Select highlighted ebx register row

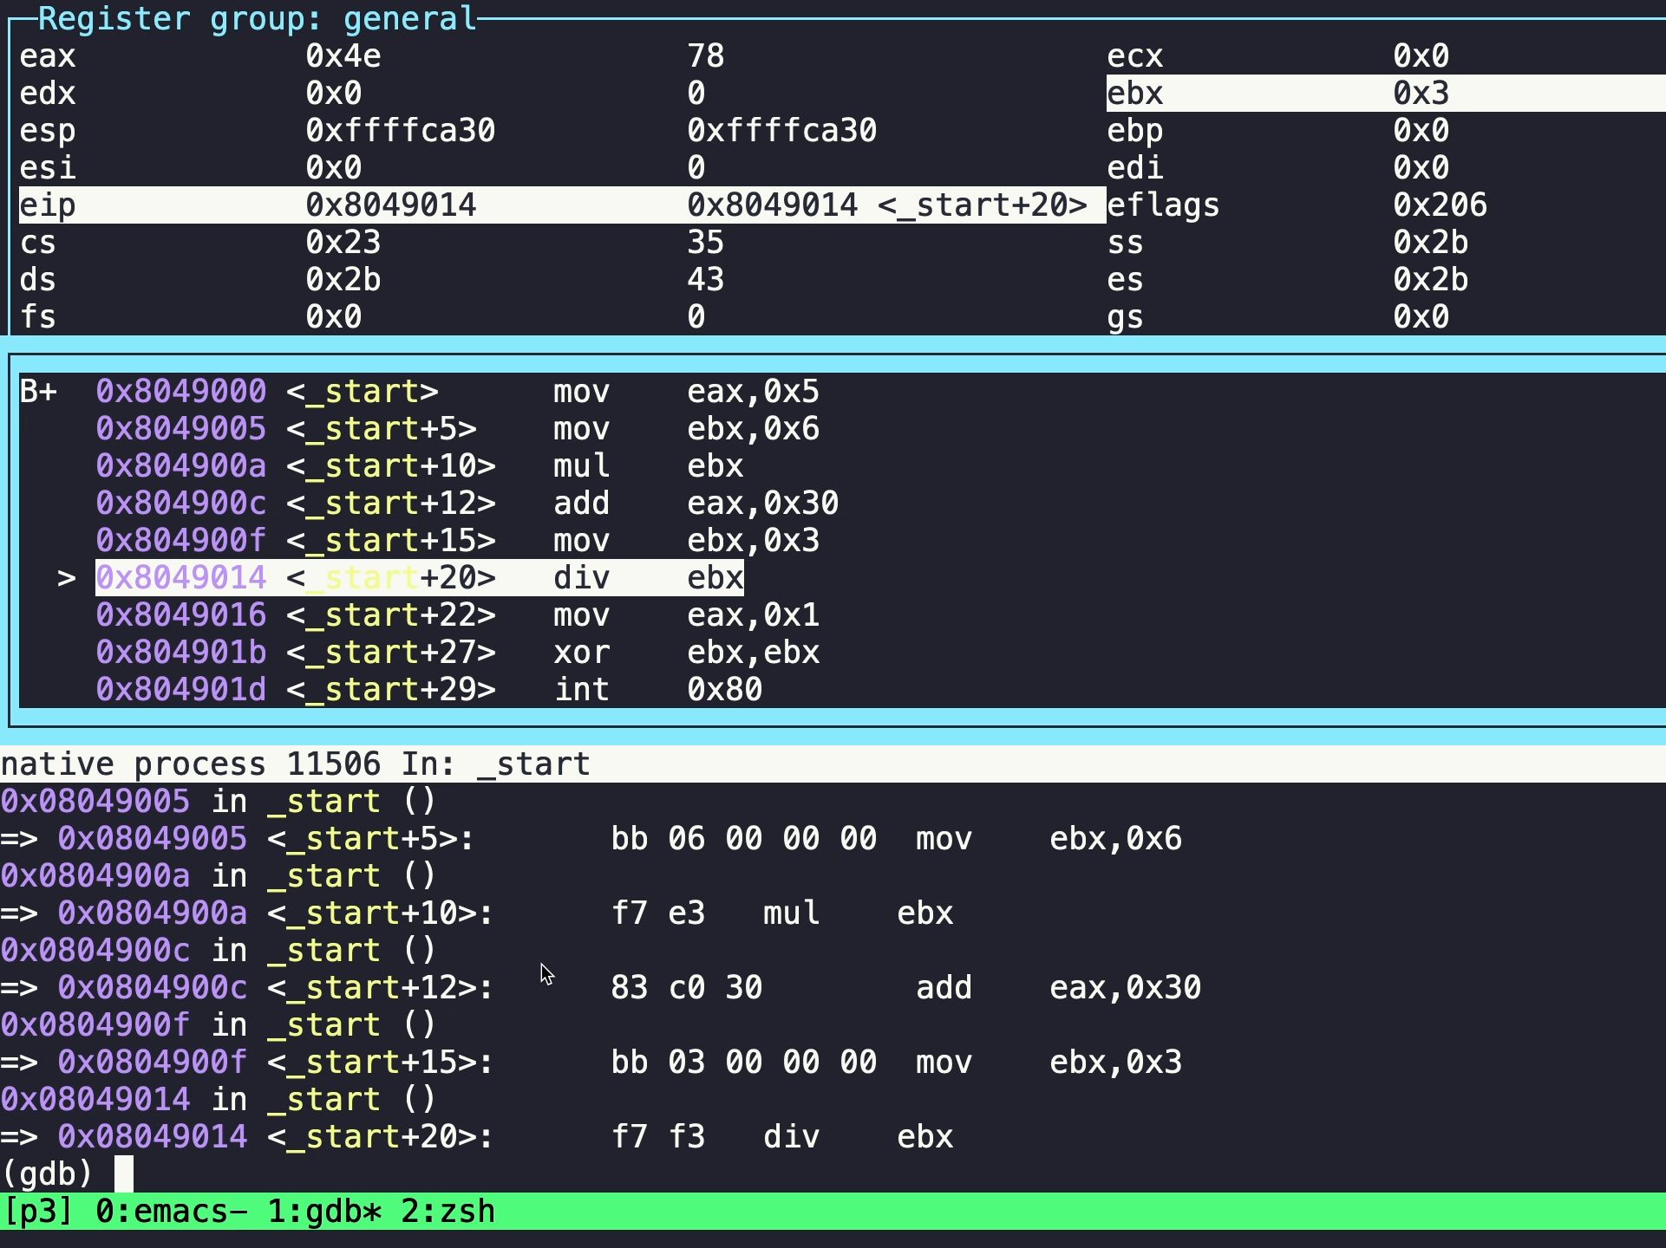tap(1384, 94)
